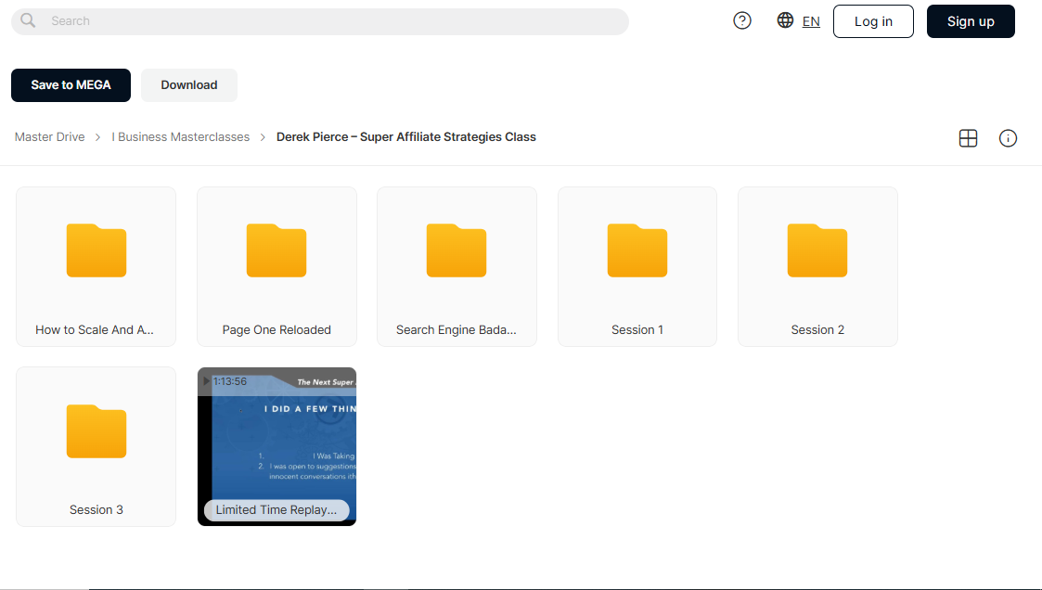Click the Log in button
Image resolution: width=1042 pixels, height=590 pixels.
[873, 21]
